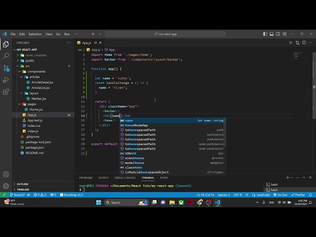Toggle Go Live server
The height and width of the screenshot is (237, 316).
pos(280,195)
